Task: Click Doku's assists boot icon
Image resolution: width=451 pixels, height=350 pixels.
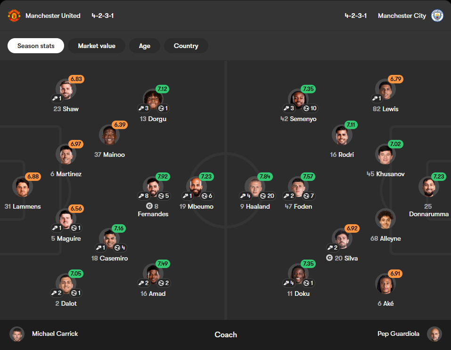Action: [286, 283]
